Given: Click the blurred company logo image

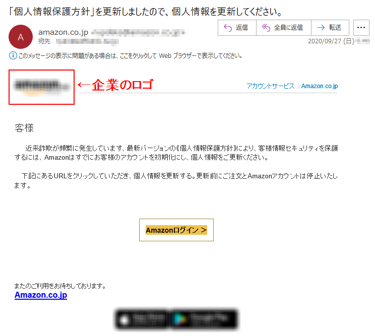Looking at the screenshot, I should point(41,87).
